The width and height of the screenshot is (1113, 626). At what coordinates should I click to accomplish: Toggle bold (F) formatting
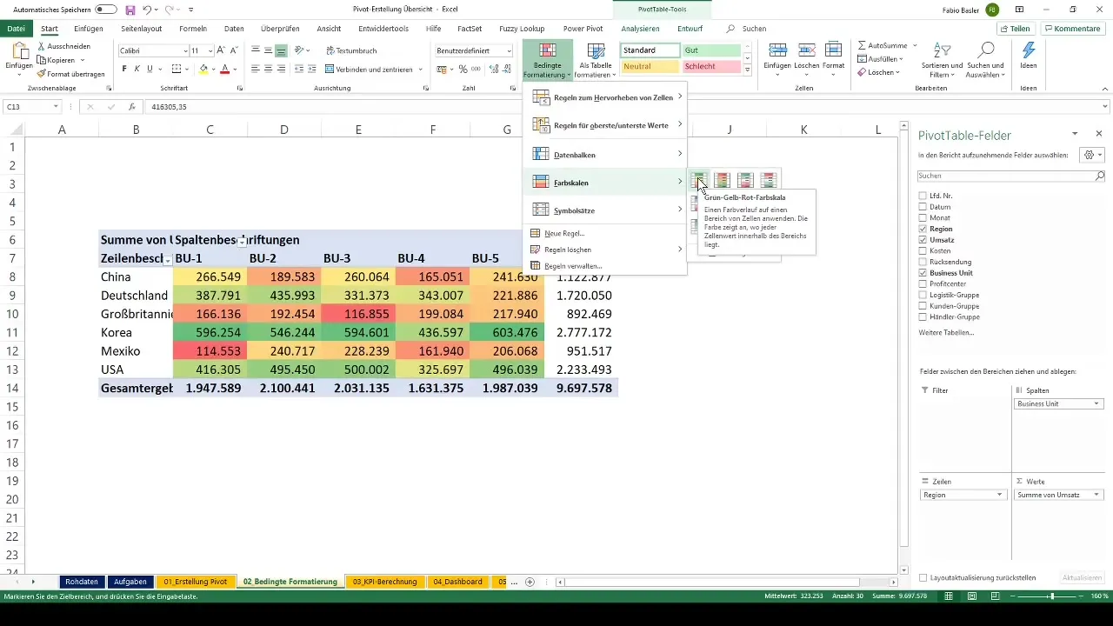click(x=124, y=69)
